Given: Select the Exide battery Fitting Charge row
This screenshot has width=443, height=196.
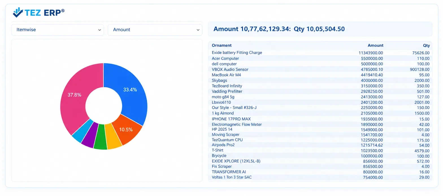Looking at the screenshot, I should [x=320, y=53].
